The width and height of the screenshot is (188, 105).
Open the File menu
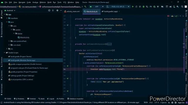click(6, 2)
